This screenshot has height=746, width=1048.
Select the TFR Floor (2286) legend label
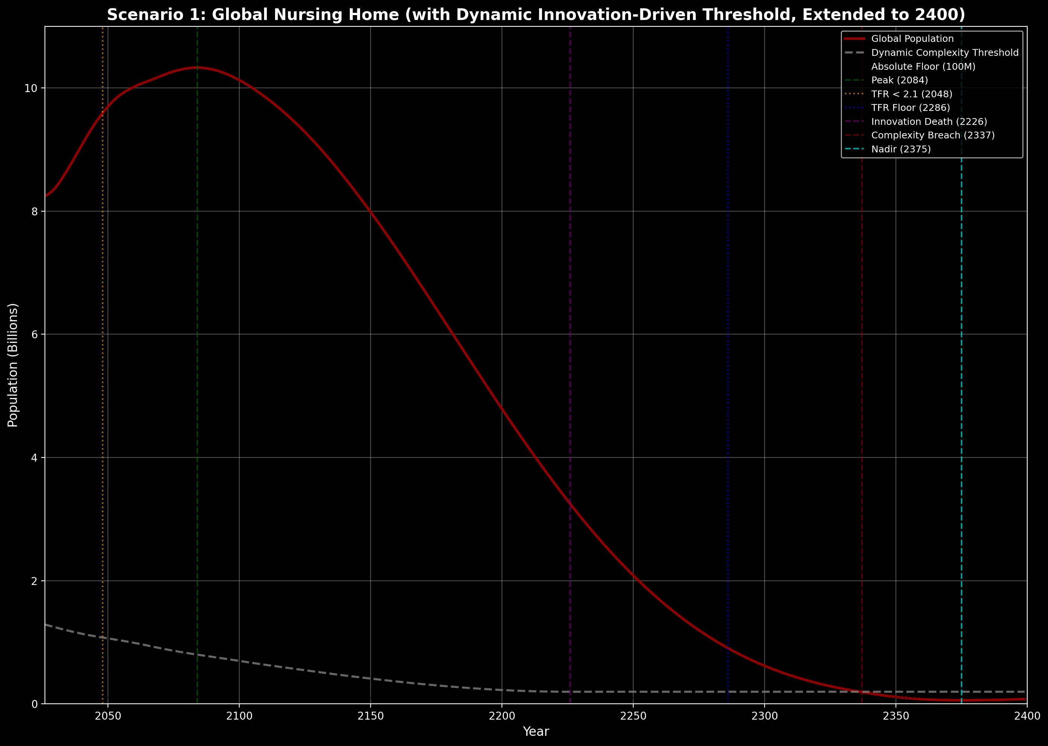click(910, 108)
